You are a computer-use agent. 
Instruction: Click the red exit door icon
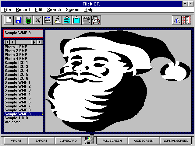pyautogui.click(x=186, y=20)
